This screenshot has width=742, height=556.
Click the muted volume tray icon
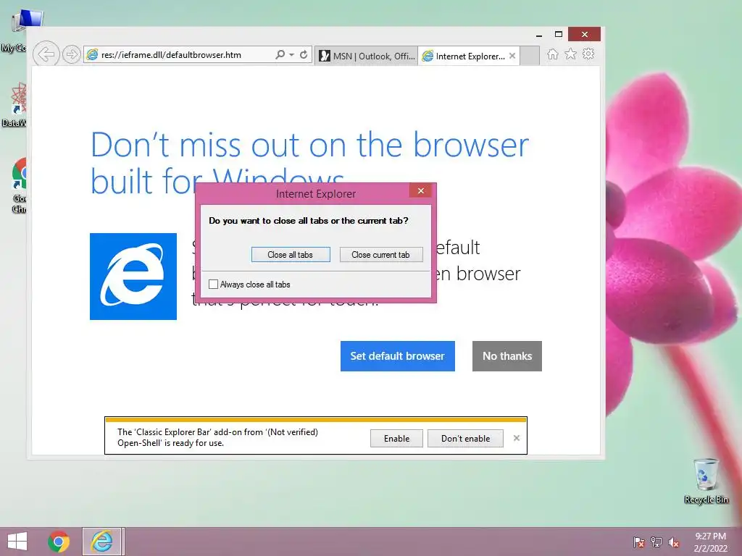coord(674,542)
